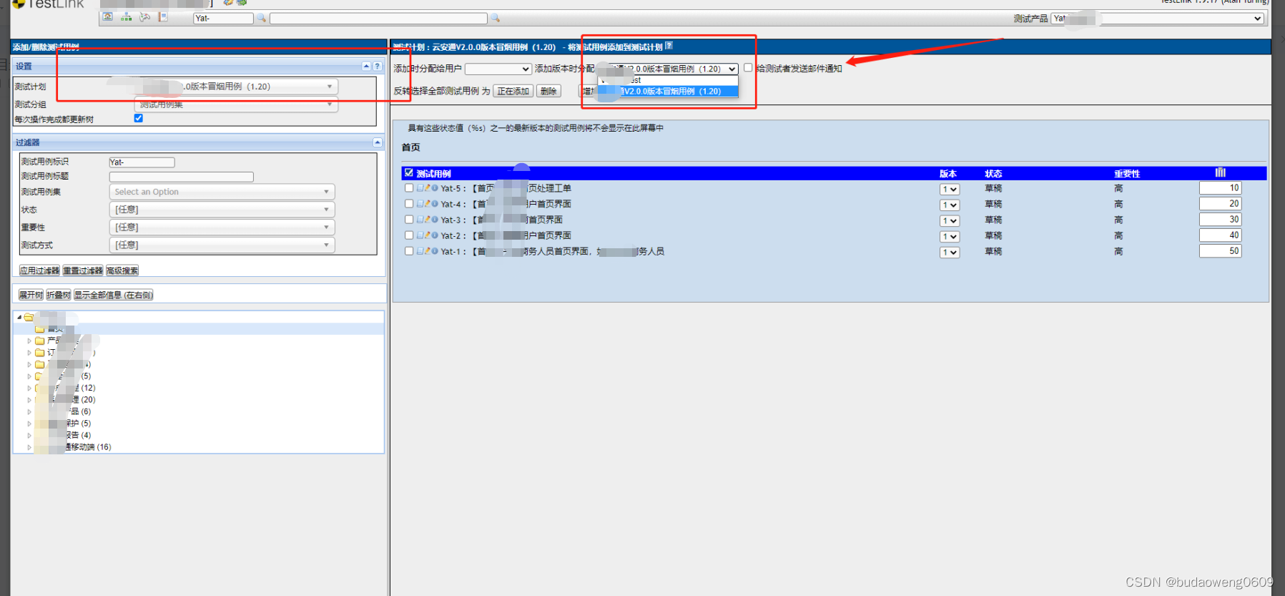
Task: Collapse the root project folder in tree
Action: [19, 317]
